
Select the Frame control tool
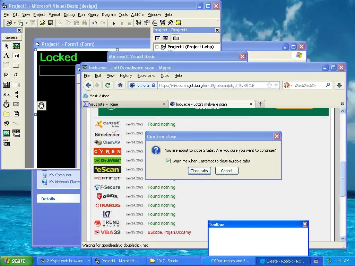coord(7,65)
